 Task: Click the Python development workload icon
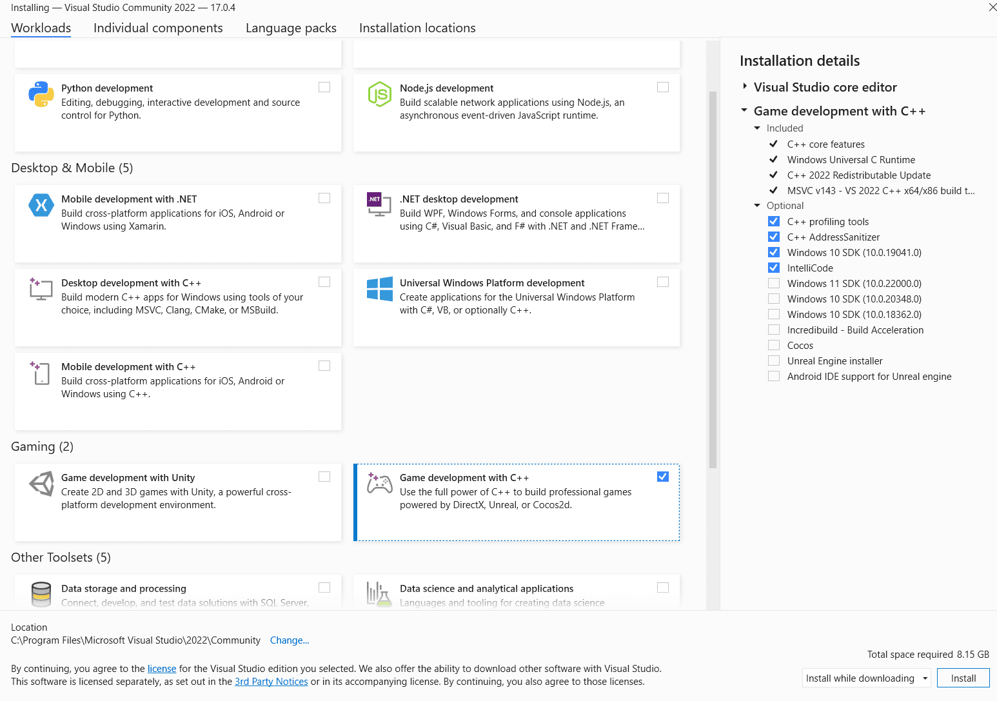point(41,94)
